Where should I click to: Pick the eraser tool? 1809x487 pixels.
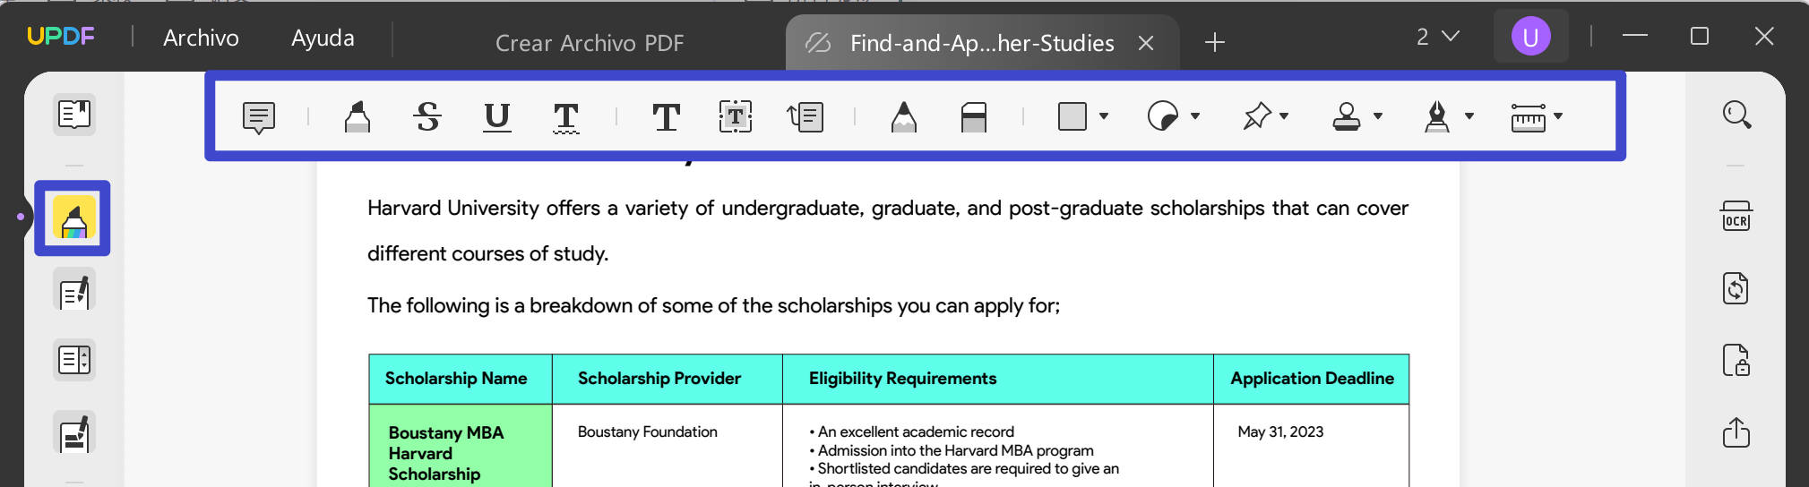click(973, 117)
